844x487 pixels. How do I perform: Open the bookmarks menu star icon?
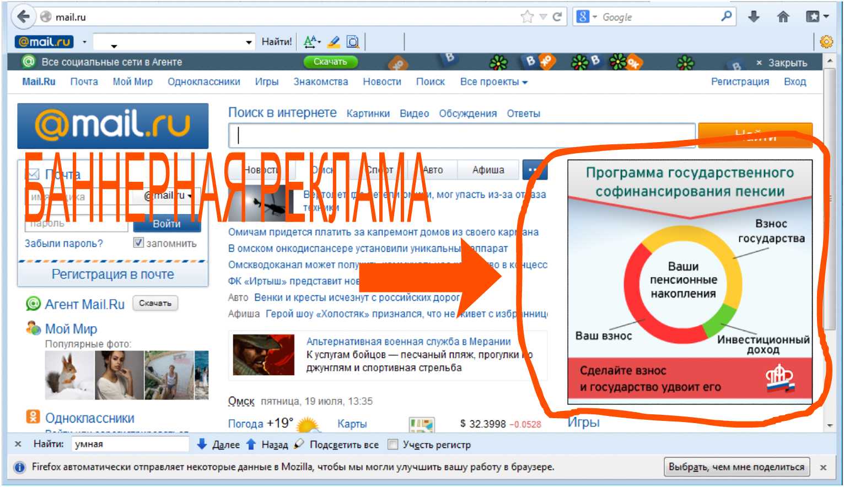tap(813, 17)
